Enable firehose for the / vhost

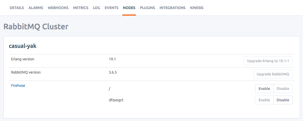264,89
